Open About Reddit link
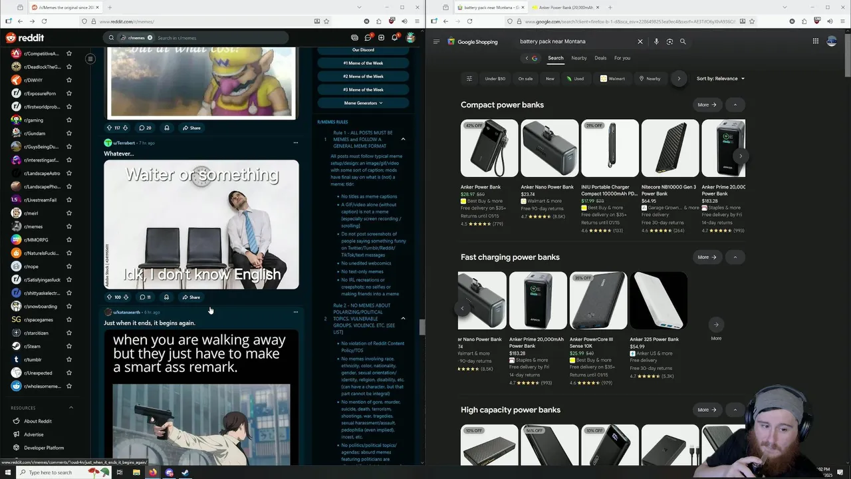The width and height of the screenshot is (851, 479). coord(38,421)
